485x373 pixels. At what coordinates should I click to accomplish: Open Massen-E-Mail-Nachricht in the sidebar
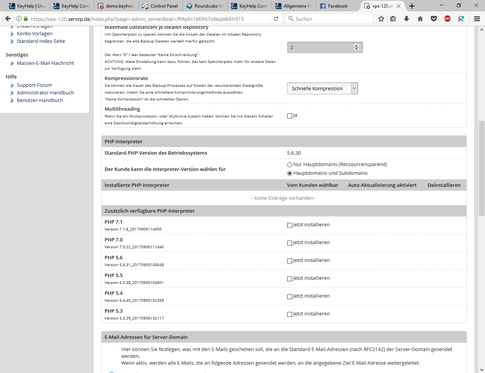pos(45,63)
